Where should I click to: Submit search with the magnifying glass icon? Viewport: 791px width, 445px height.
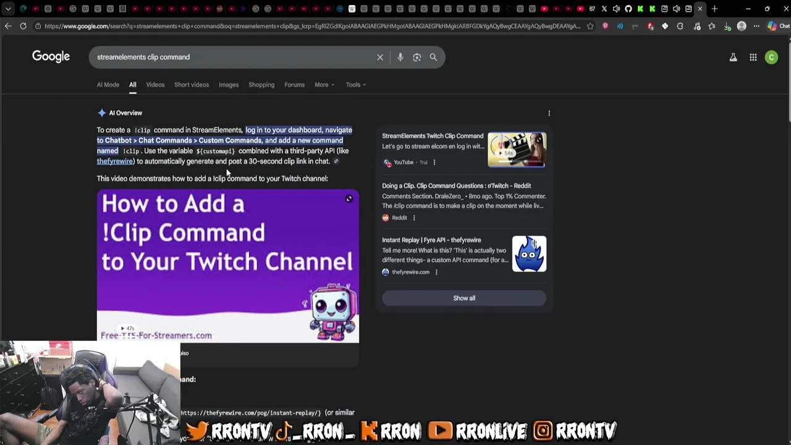[433, 57]
